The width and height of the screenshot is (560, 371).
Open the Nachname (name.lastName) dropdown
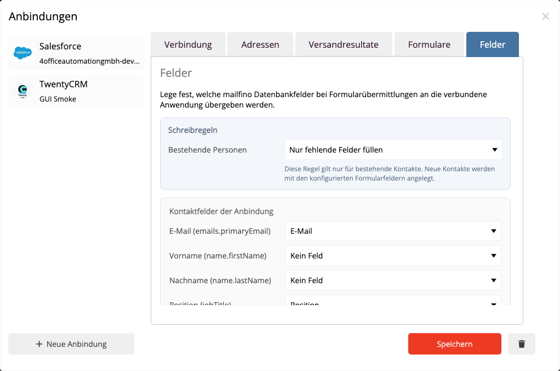pyautogui.click(x=393, y=280)
